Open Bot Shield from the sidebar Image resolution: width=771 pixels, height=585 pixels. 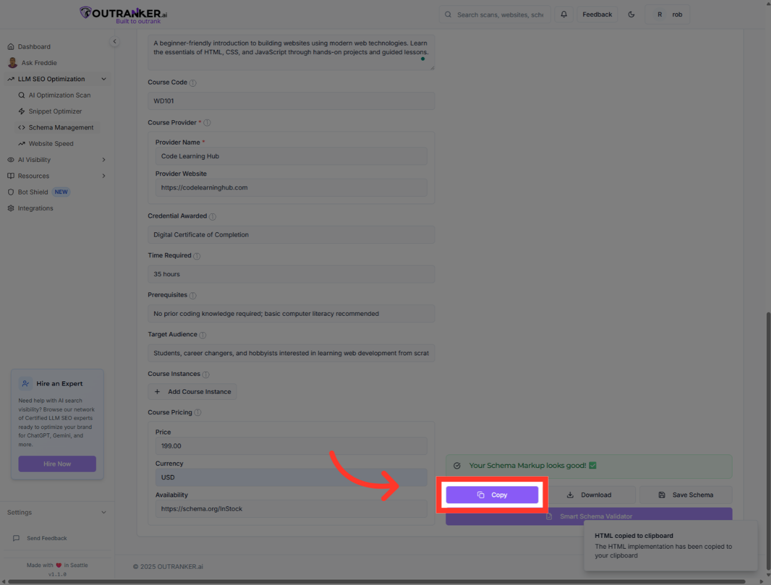pos(33,192)
